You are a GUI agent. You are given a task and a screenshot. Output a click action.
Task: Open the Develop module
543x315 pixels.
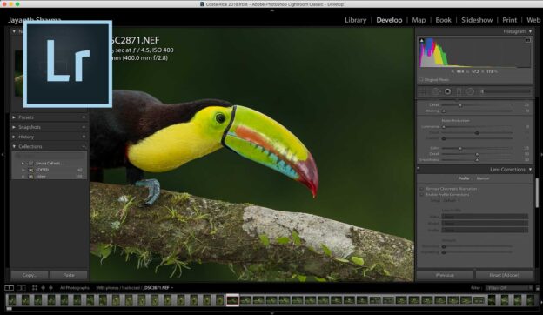389,20
